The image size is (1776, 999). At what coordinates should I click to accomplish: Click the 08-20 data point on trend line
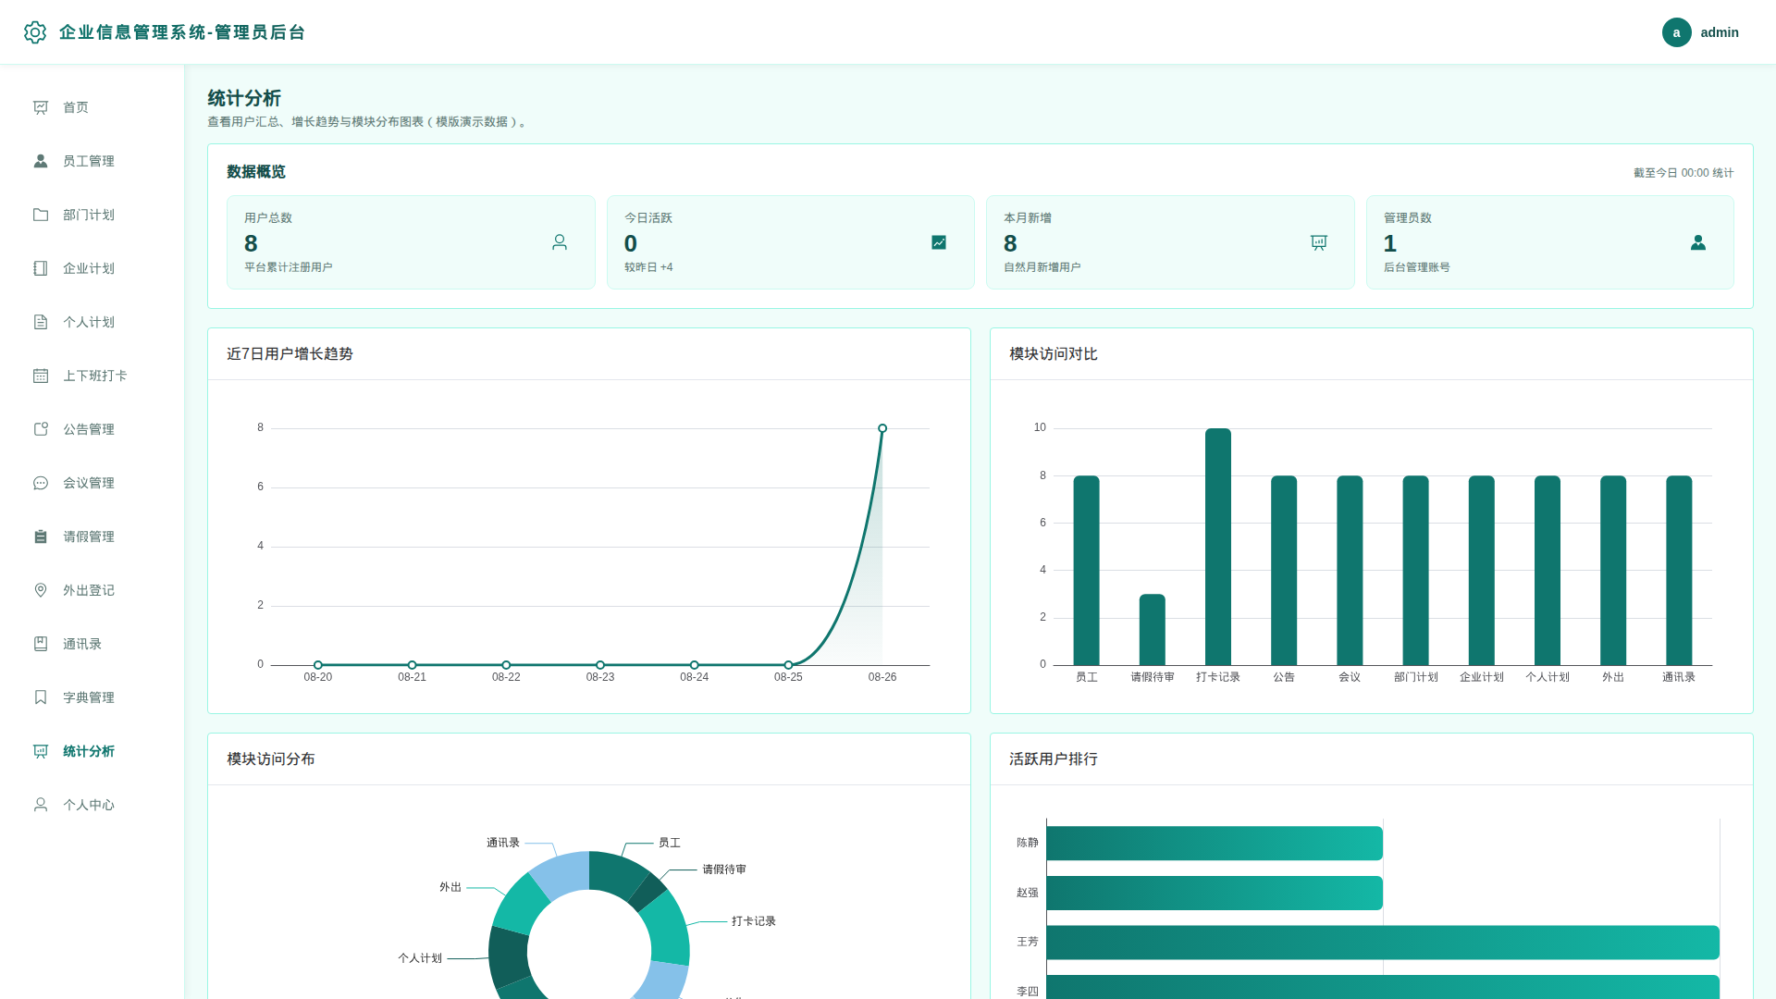[x=318, y=665]
